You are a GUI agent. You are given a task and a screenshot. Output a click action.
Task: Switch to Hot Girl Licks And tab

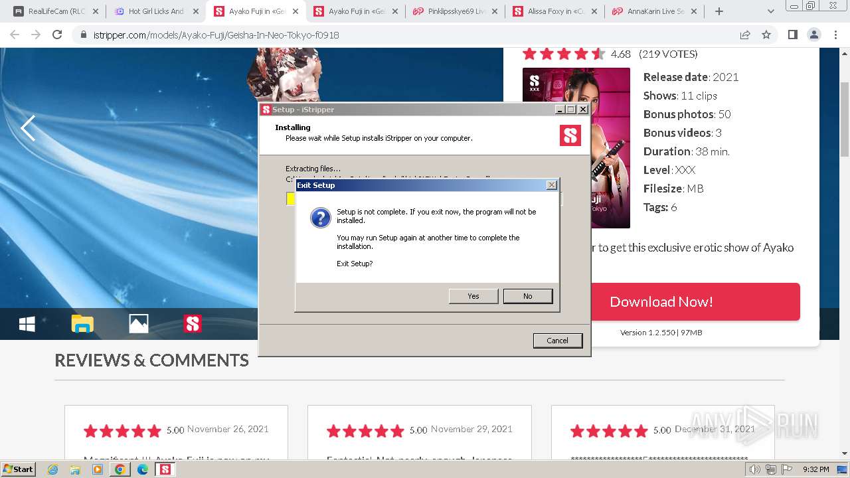(x=156, y=11)
